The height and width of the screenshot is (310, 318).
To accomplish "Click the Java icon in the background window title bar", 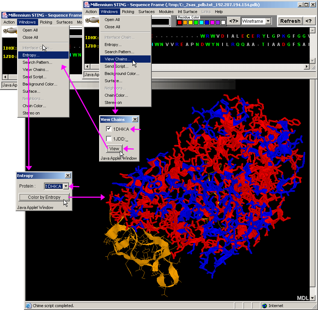I will (x=5, y=15).
